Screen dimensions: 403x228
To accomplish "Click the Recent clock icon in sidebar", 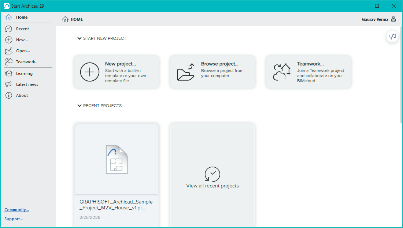I will pyautogui.click(x=8, y=29).
